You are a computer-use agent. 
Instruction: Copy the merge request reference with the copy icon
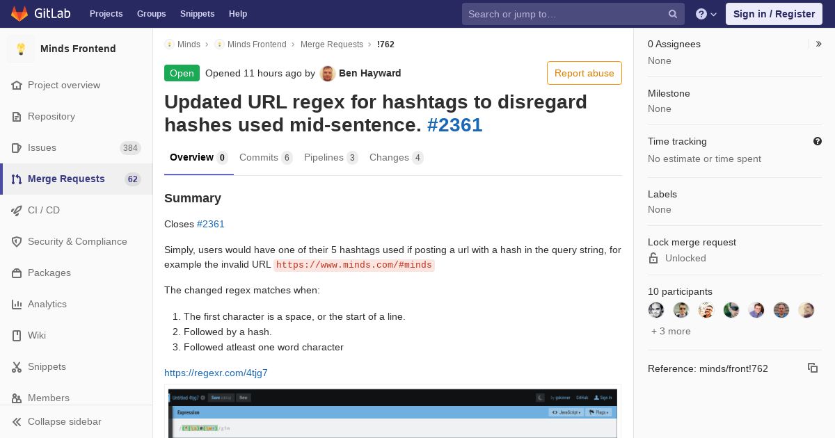(x=813, y=368)
